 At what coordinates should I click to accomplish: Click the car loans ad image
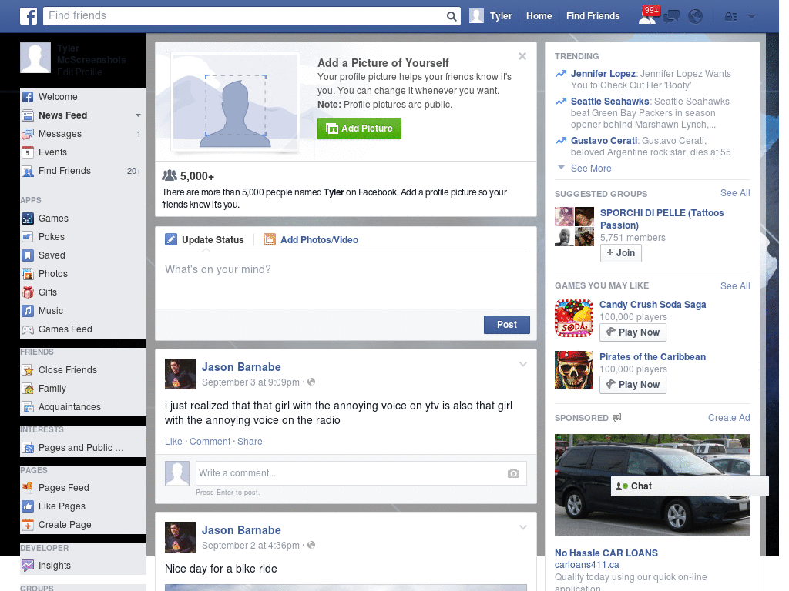[x=652, y=486]
